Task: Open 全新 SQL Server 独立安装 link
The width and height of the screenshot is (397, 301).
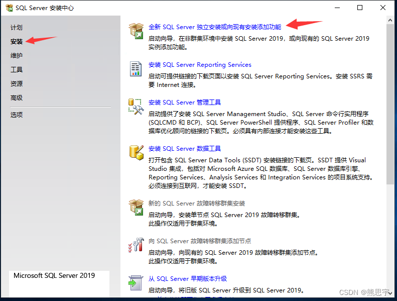Action: (215, 27)
